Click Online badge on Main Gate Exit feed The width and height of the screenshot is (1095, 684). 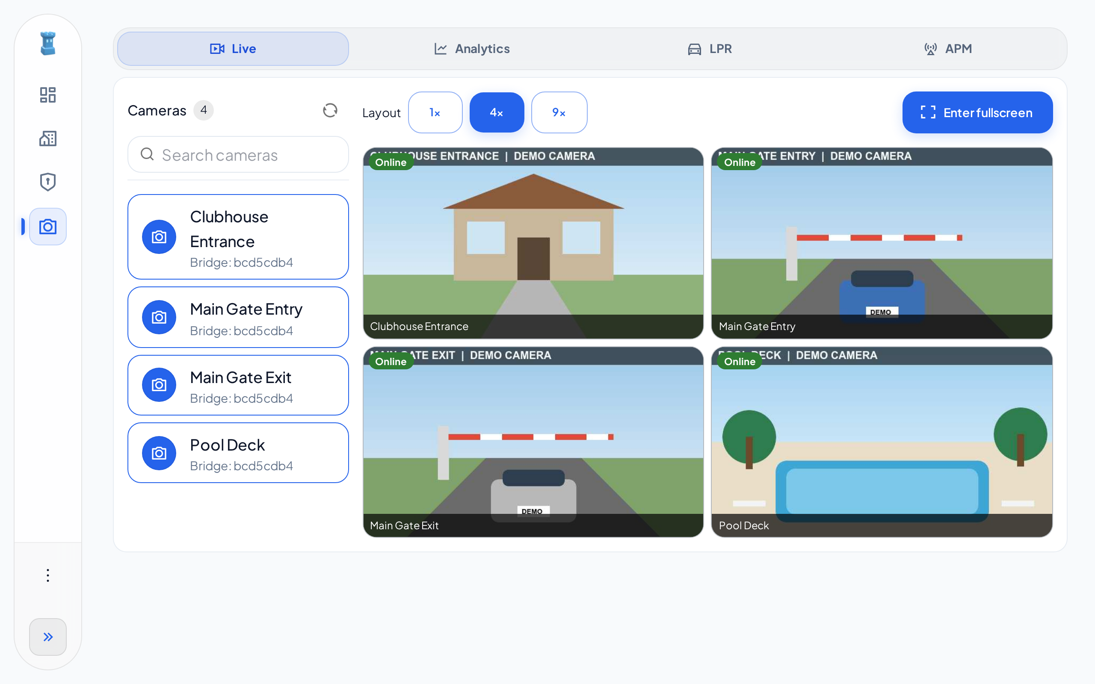(391, 362)
